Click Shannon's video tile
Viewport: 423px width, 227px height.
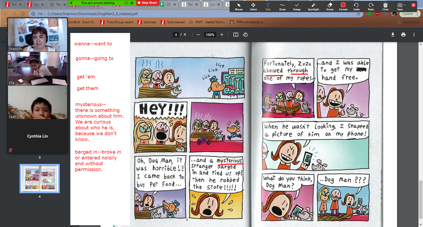tap(38, 35)
